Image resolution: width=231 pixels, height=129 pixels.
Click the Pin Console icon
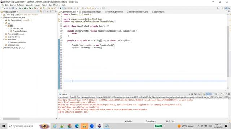coord(213,94)
